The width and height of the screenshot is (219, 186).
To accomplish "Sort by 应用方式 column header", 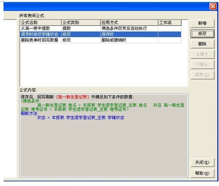I will [129, 23].
